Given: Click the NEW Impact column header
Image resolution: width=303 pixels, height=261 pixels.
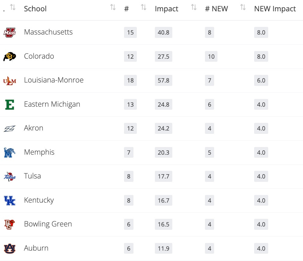Looking at the screenshot, I should click(x=275, y=9).
